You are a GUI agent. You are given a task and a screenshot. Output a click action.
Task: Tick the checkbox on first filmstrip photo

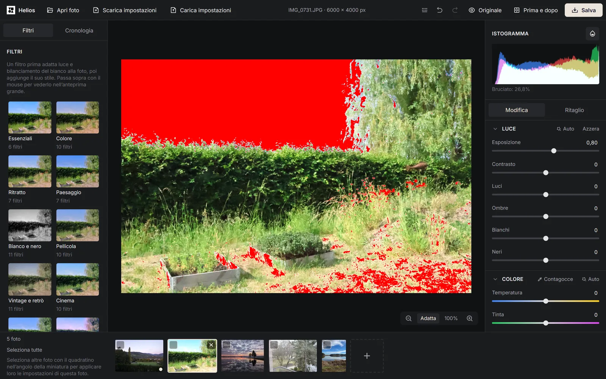click(120, 345)
